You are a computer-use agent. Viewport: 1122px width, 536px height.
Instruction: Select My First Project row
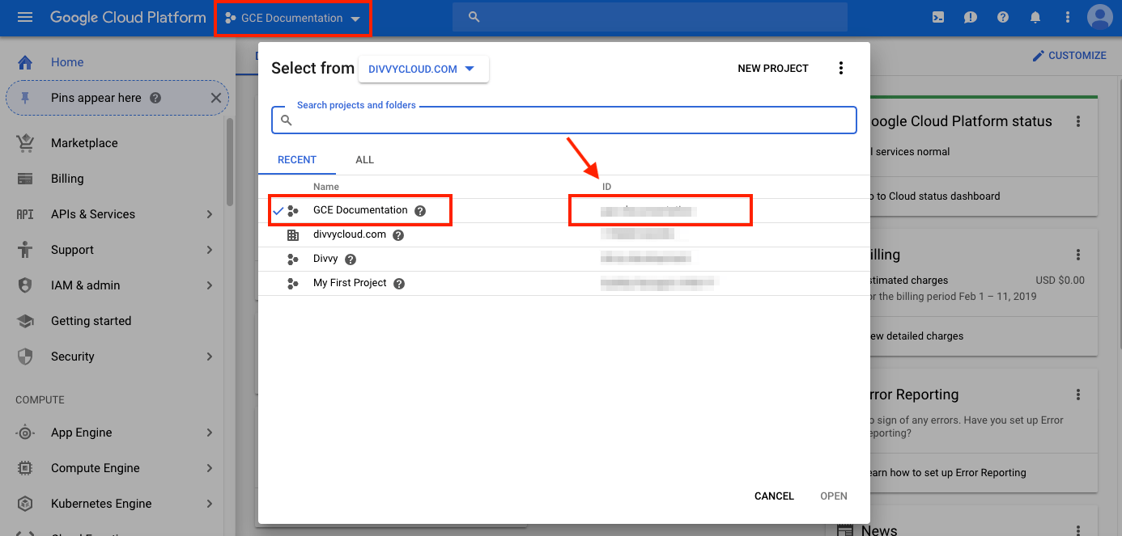pos(564,284)
